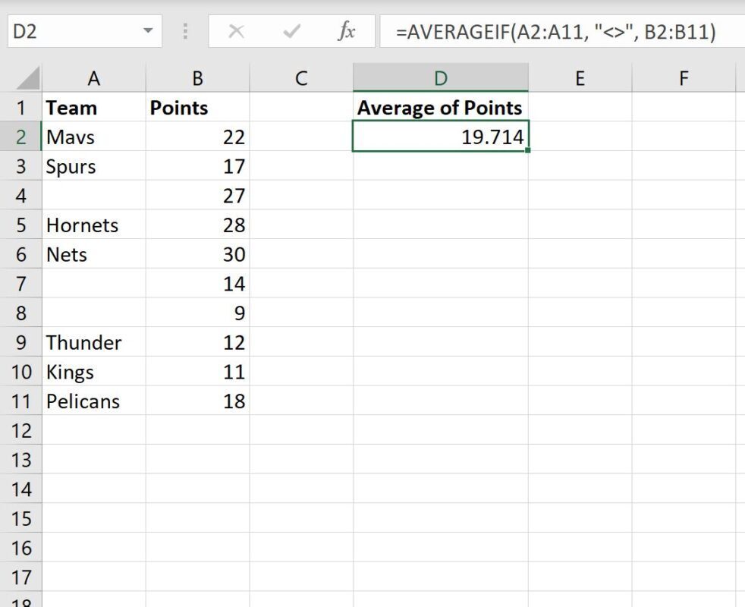The height and width of the screenshot is (607, 745).
Task: Click the Cancel (X) formula icon
Action: (236, 32)
